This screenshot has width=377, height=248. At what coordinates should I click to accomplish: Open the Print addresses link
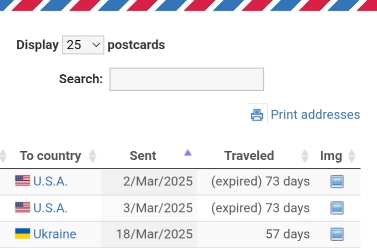[x=315, y=114]
